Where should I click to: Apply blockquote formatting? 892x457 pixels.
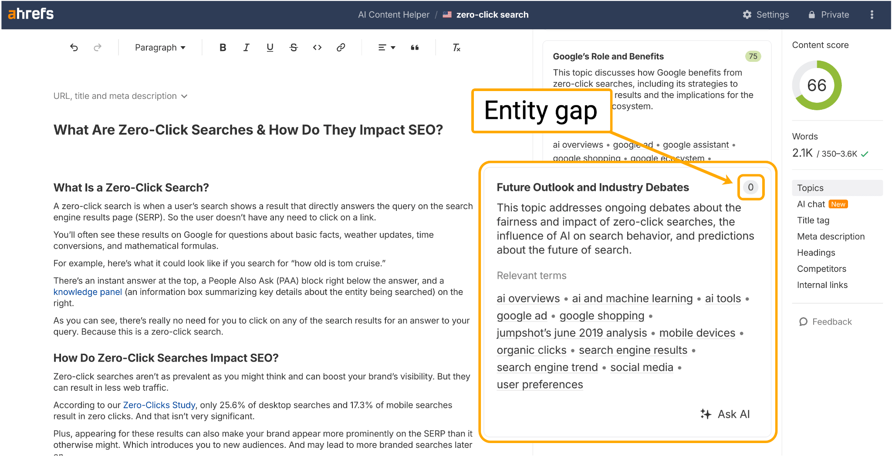414,47
